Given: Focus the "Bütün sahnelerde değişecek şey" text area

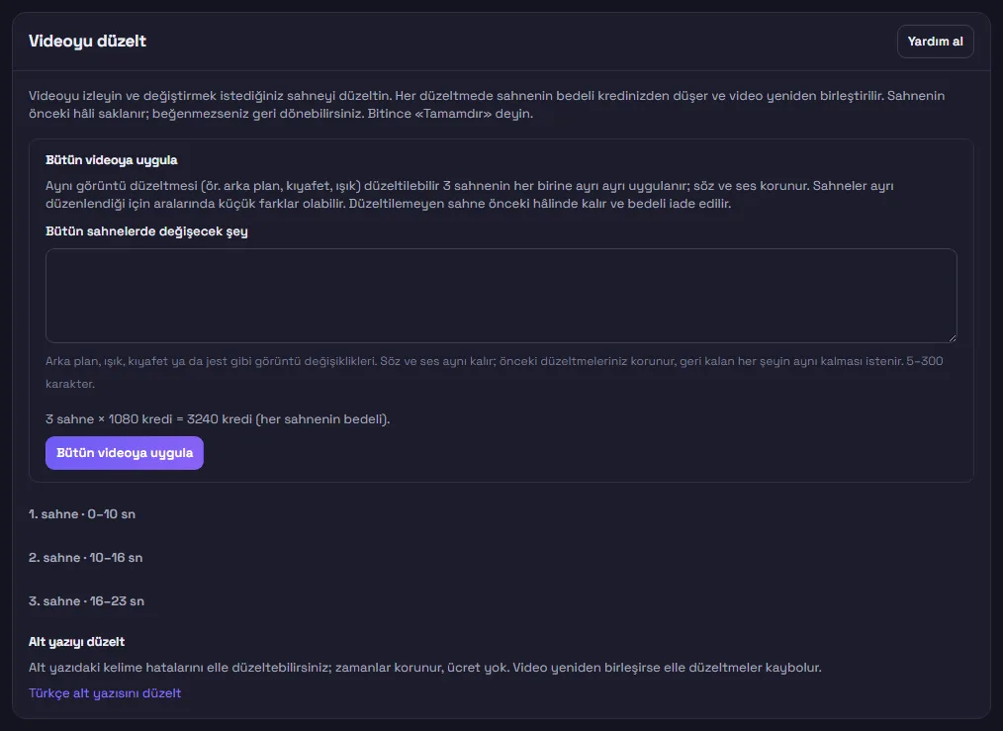Looking at the screenshot, I should (x=501, y=296).
